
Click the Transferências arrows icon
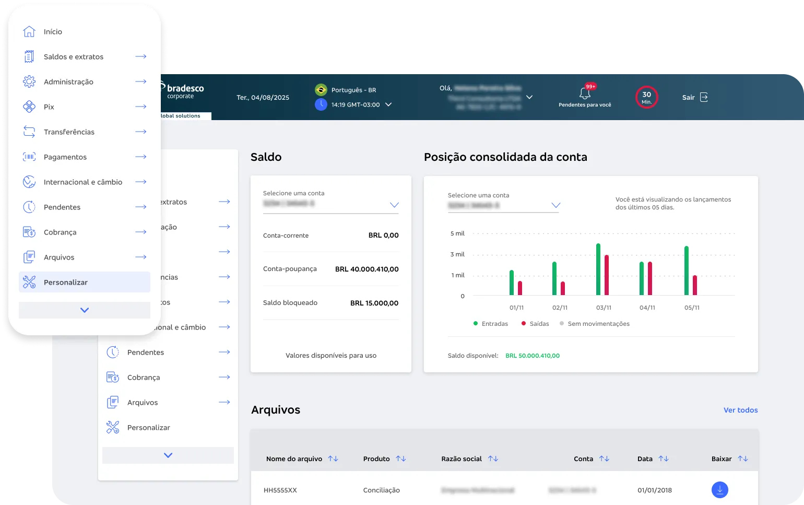(29, 132)
